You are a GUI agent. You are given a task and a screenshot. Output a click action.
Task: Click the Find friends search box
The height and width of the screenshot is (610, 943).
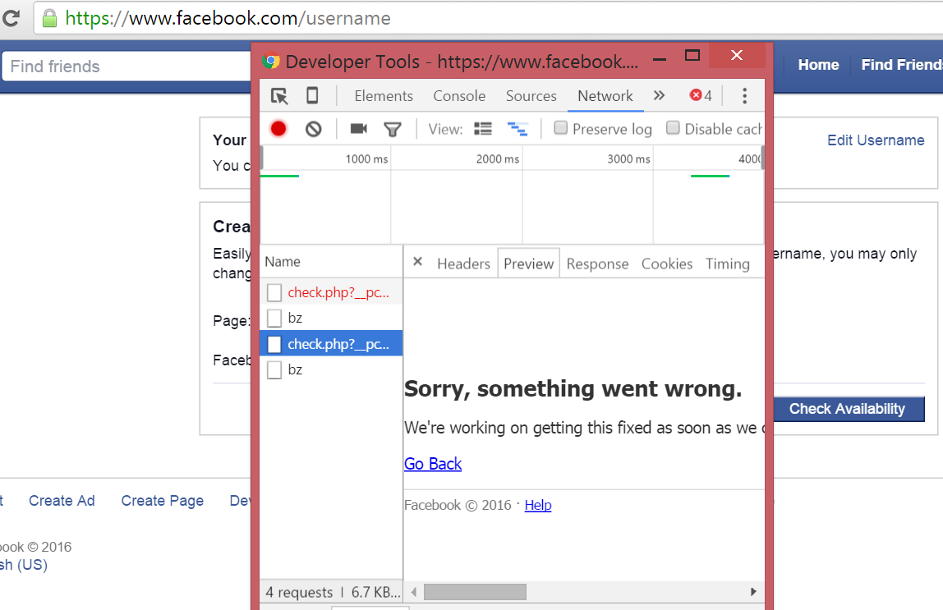click(x=126, y=67)
